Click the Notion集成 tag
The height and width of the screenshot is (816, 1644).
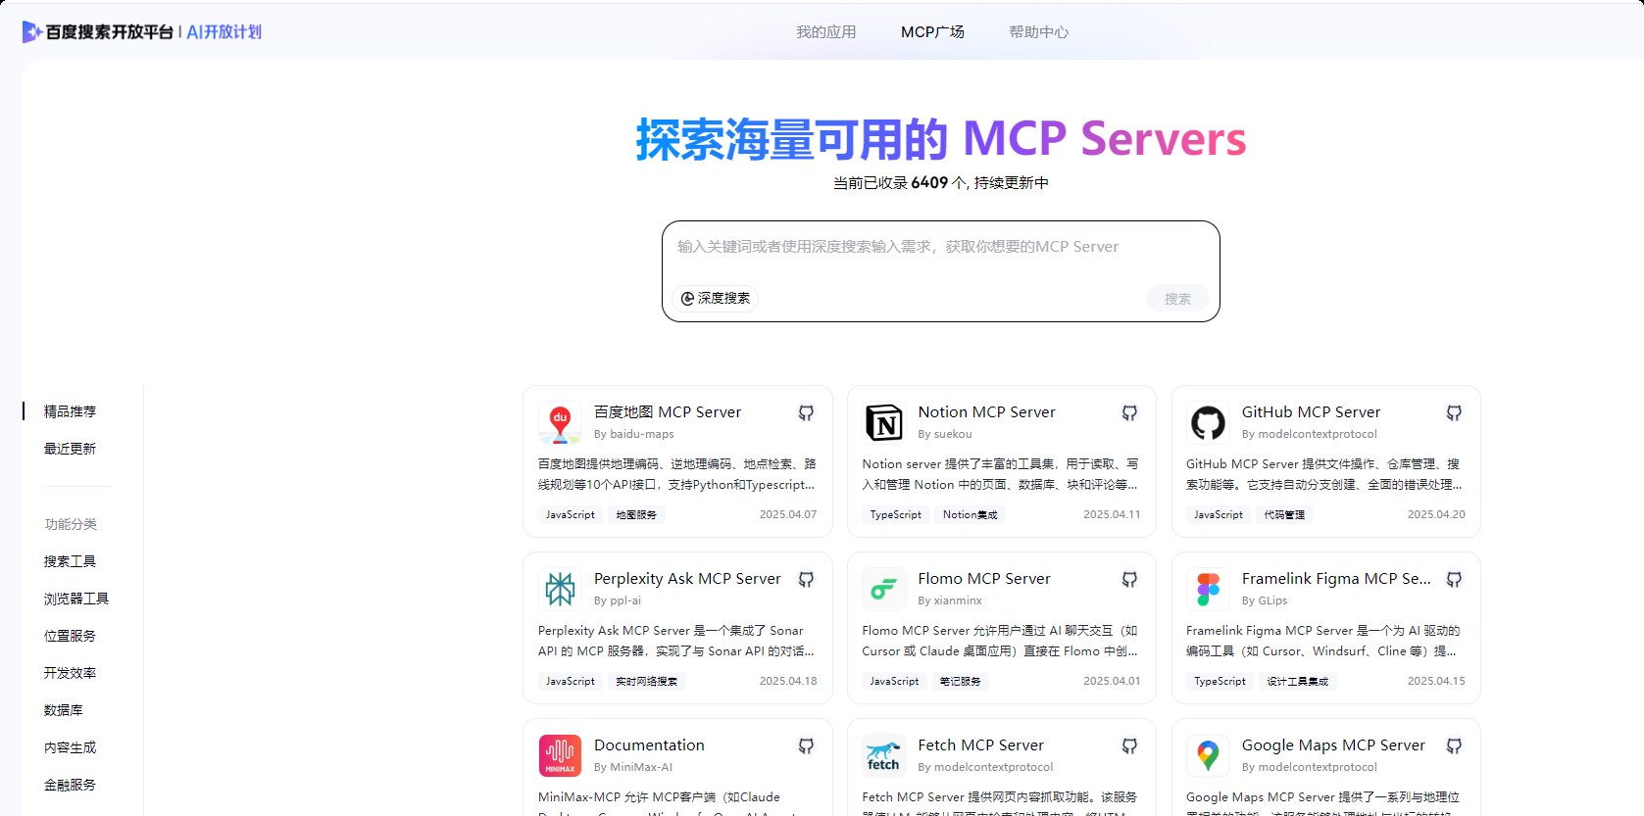(970, 514)
